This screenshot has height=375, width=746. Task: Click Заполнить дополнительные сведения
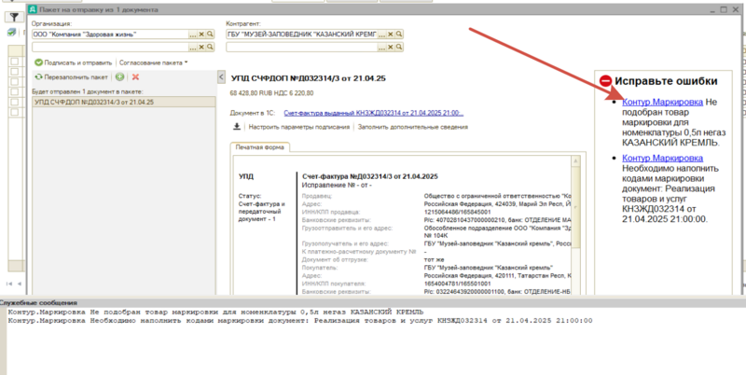pos(413,127)
